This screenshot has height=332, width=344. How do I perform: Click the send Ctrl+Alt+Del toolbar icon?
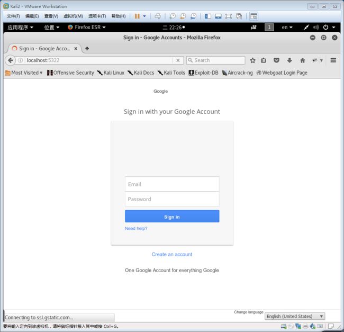(x=158, y=16)
